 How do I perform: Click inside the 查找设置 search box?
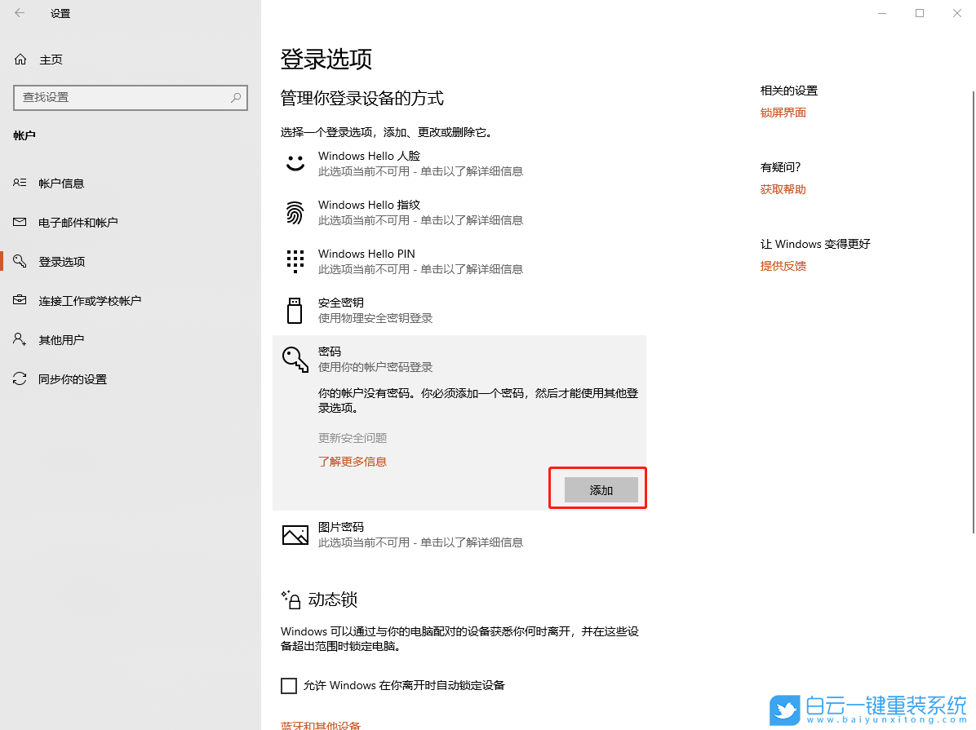click(131, 97)
